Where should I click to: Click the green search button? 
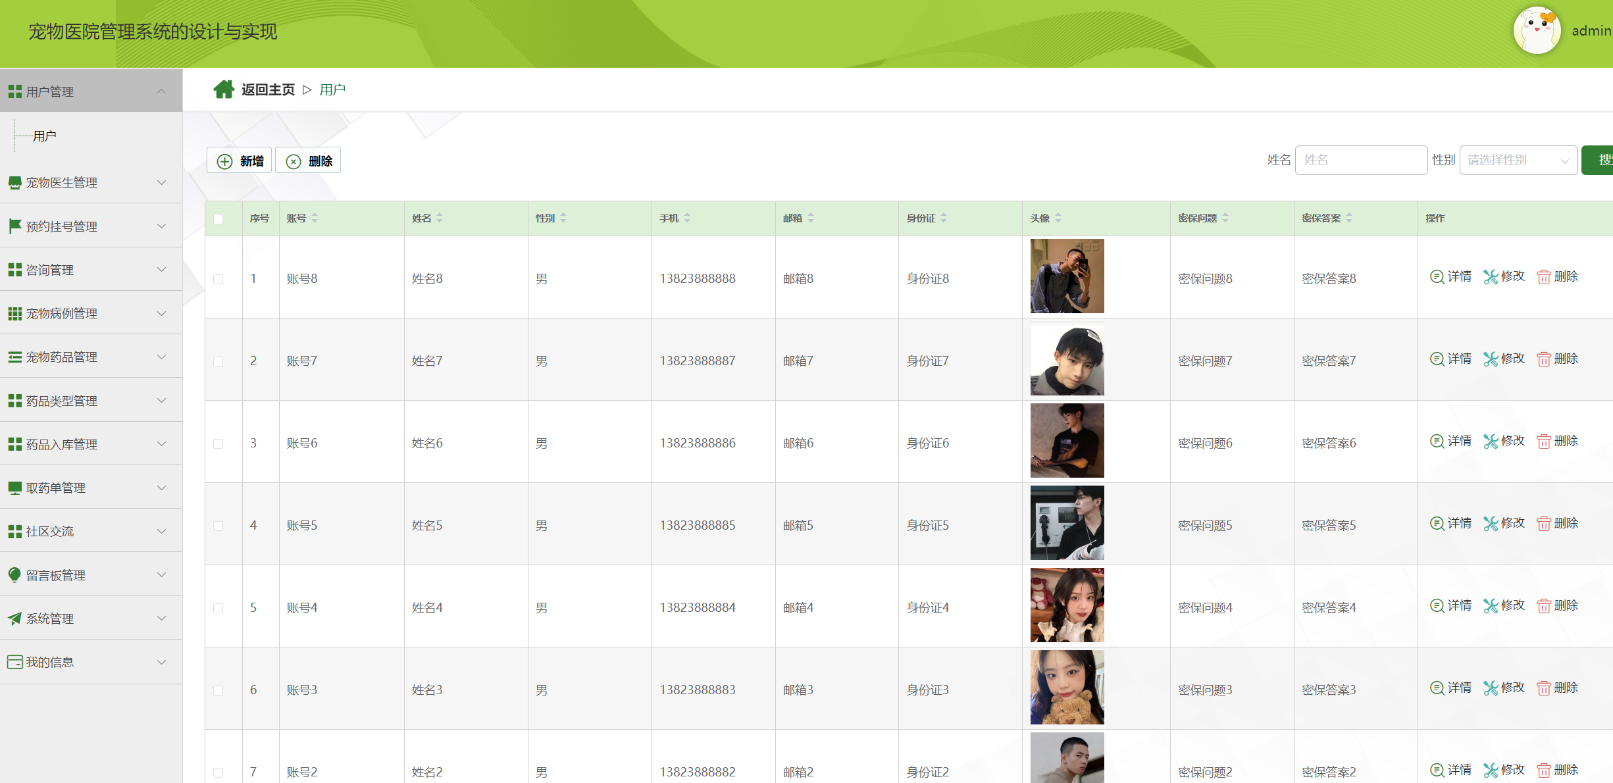(1598, 160)
